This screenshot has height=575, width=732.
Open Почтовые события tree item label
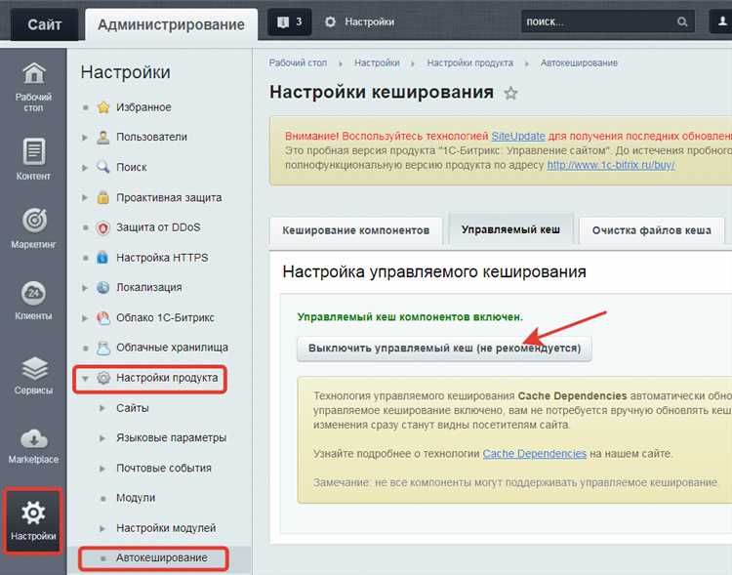tap(164, 468)
